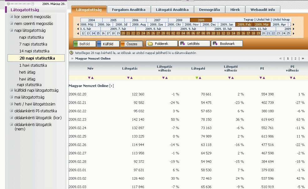This screenshot has height=189, width=308.
Task: Sort Látogató változás column descending
Action: (x=229, y=78)
